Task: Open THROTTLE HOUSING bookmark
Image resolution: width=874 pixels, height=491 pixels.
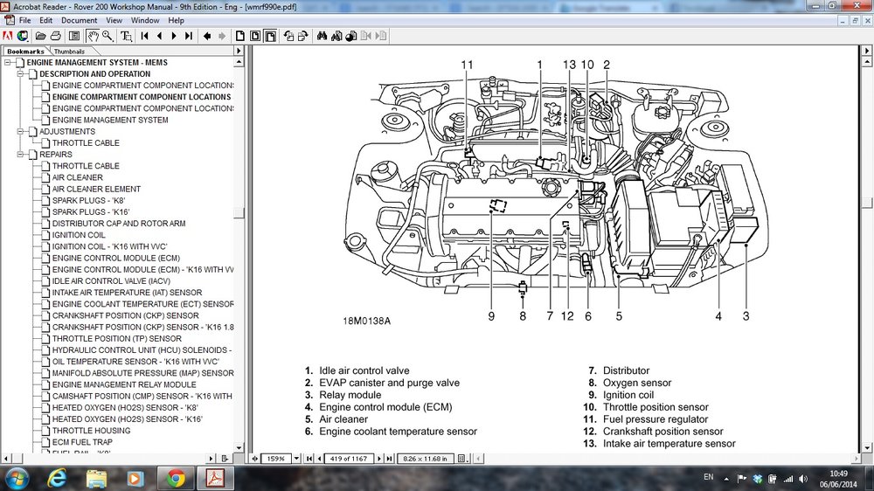Action: pos(91,431)
